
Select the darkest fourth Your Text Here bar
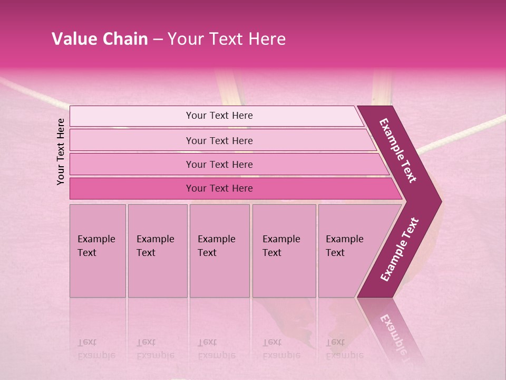[x=236, y=188]
